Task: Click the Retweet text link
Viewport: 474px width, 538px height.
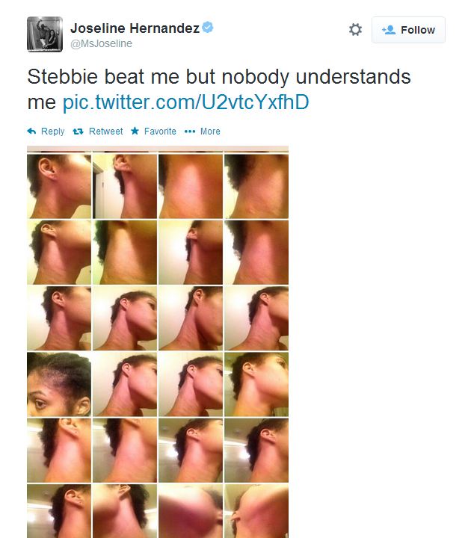Action: point(105,132)
